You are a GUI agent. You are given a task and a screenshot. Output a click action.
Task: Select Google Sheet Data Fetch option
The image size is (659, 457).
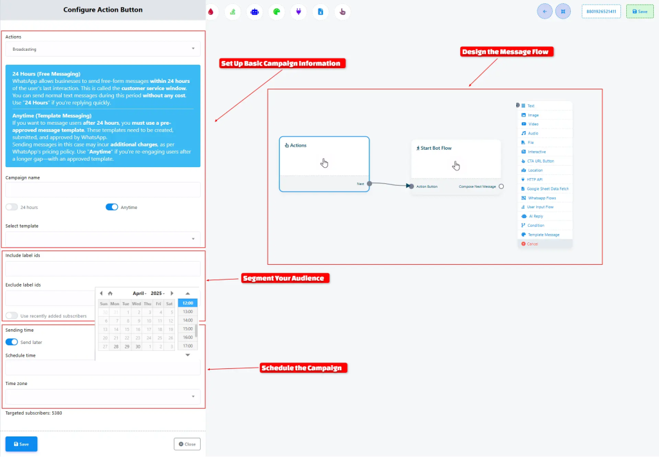[x=545, y=189]
